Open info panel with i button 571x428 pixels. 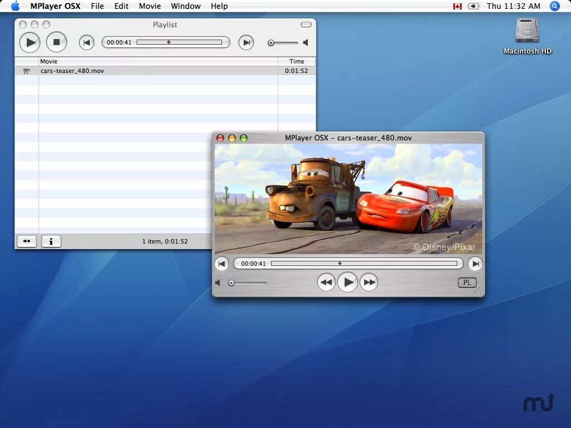coord(51,241)
